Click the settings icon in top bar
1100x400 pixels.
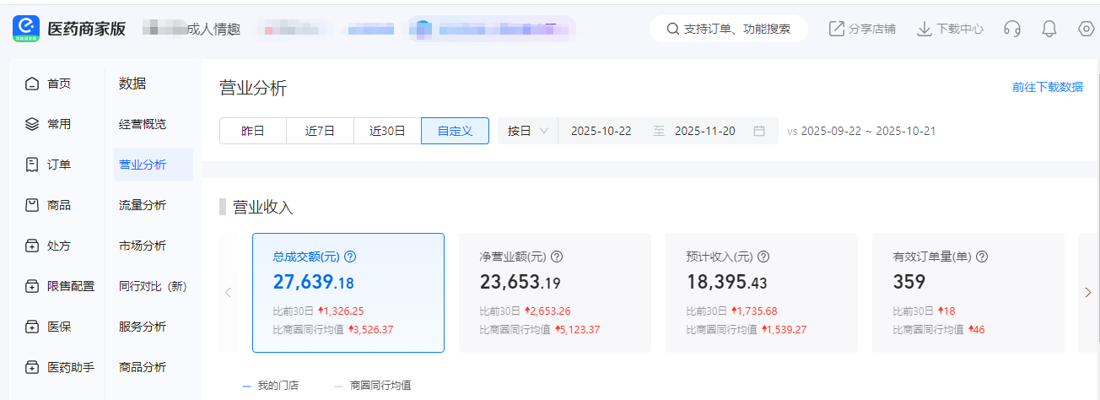click(x=1087, y=29)
